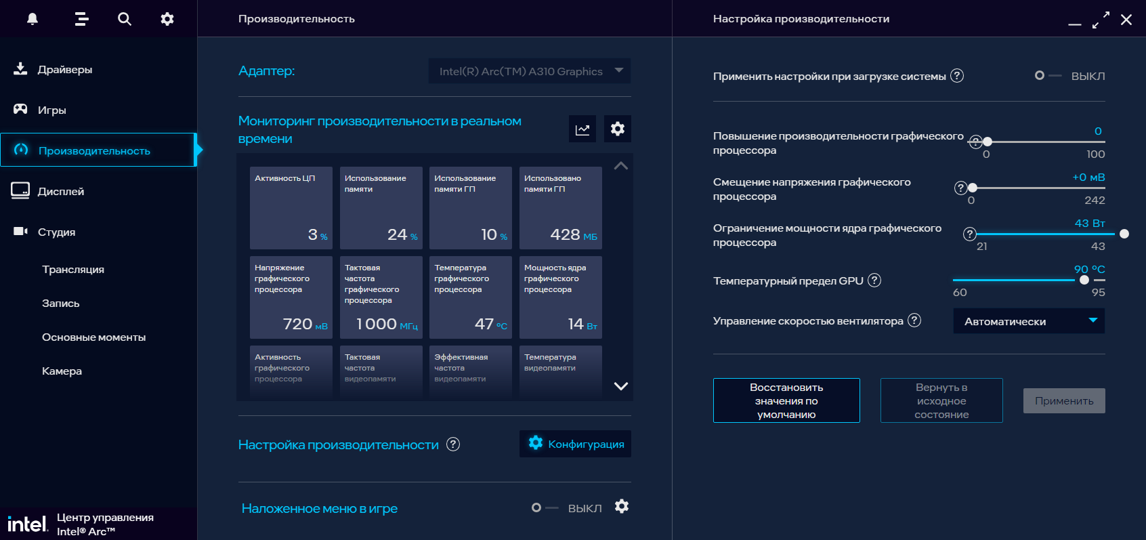Click Восстановить значения по умолчанию button

click(x=786, y=400)
